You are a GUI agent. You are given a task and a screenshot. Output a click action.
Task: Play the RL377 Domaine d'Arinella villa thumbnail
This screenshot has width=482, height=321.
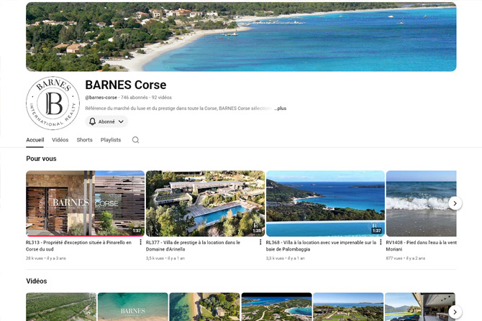[x=205, y=203]
